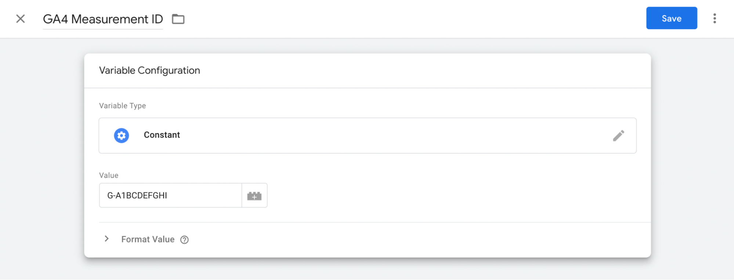Edit variable type with the pencil icon
The width and height of the screenshot is (734, 280).
click(x=618, y=136)
